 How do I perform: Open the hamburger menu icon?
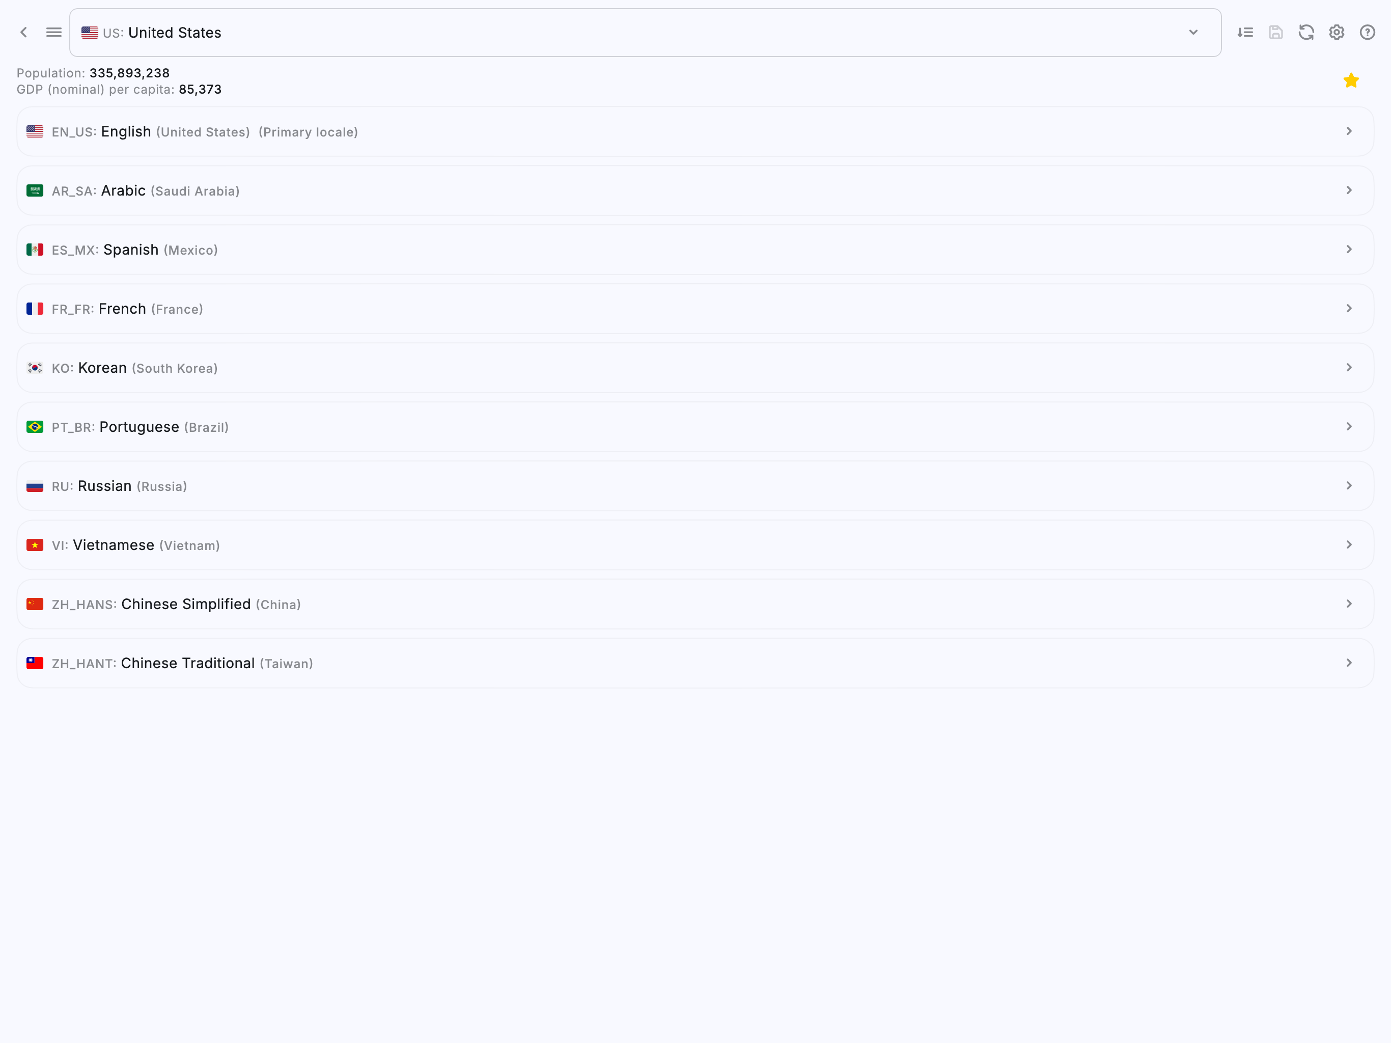(x=54, y=32)
